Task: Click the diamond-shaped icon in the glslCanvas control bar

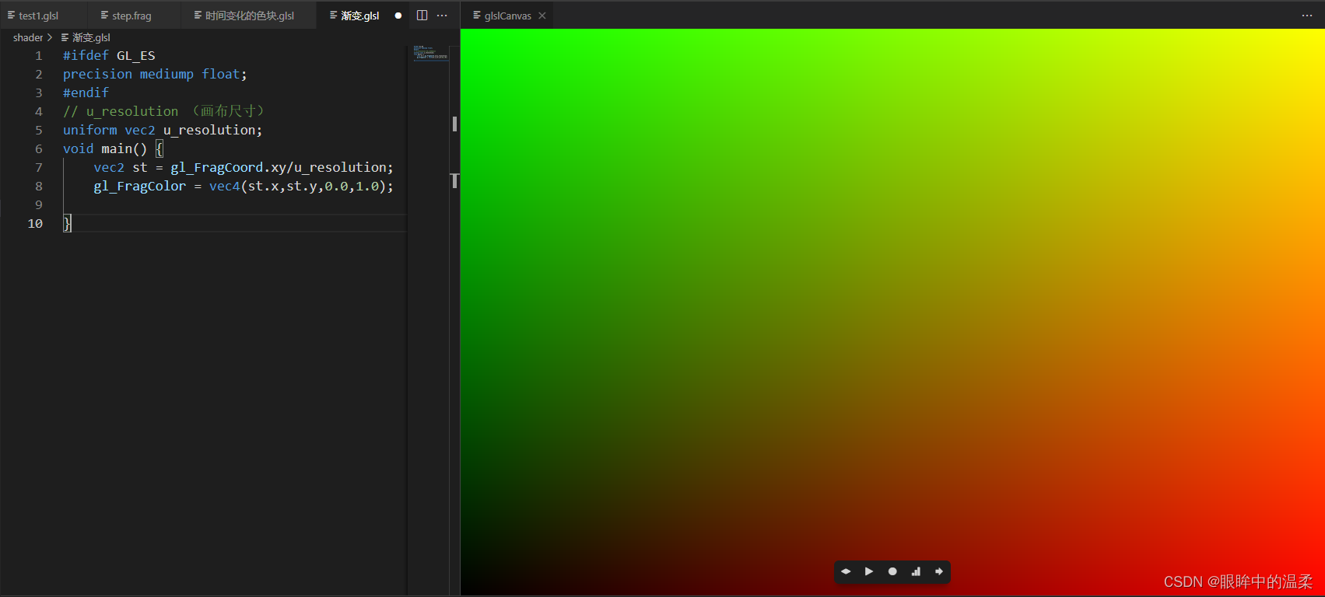Action: pyautogui.click(x=846, y=571)
